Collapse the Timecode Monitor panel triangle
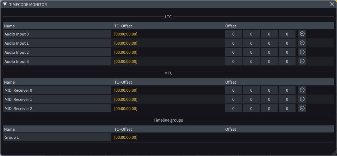Viewport: 337px width, 156px height. (5, 4)
